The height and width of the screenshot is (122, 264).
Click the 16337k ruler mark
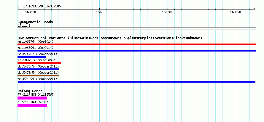pyautogui.click(x=99, y=12)
